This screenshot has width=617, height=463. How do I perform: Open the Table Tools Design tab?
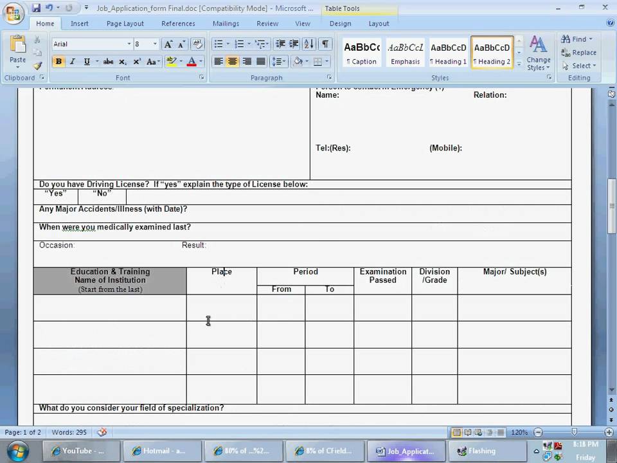pyautogui.click(x=341, y=24)
